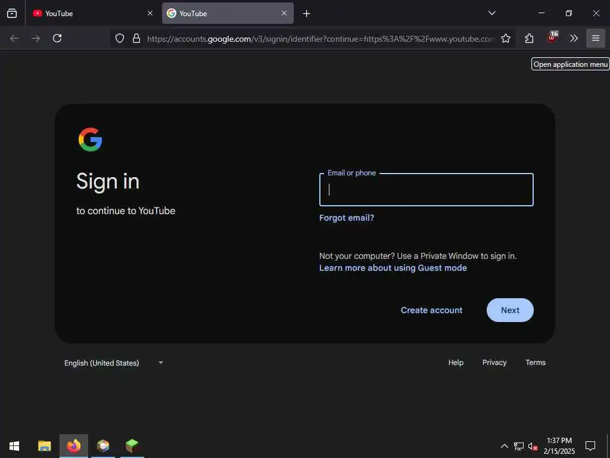
Task: Click the address bar URL
Action: click(x=321, y=39)
